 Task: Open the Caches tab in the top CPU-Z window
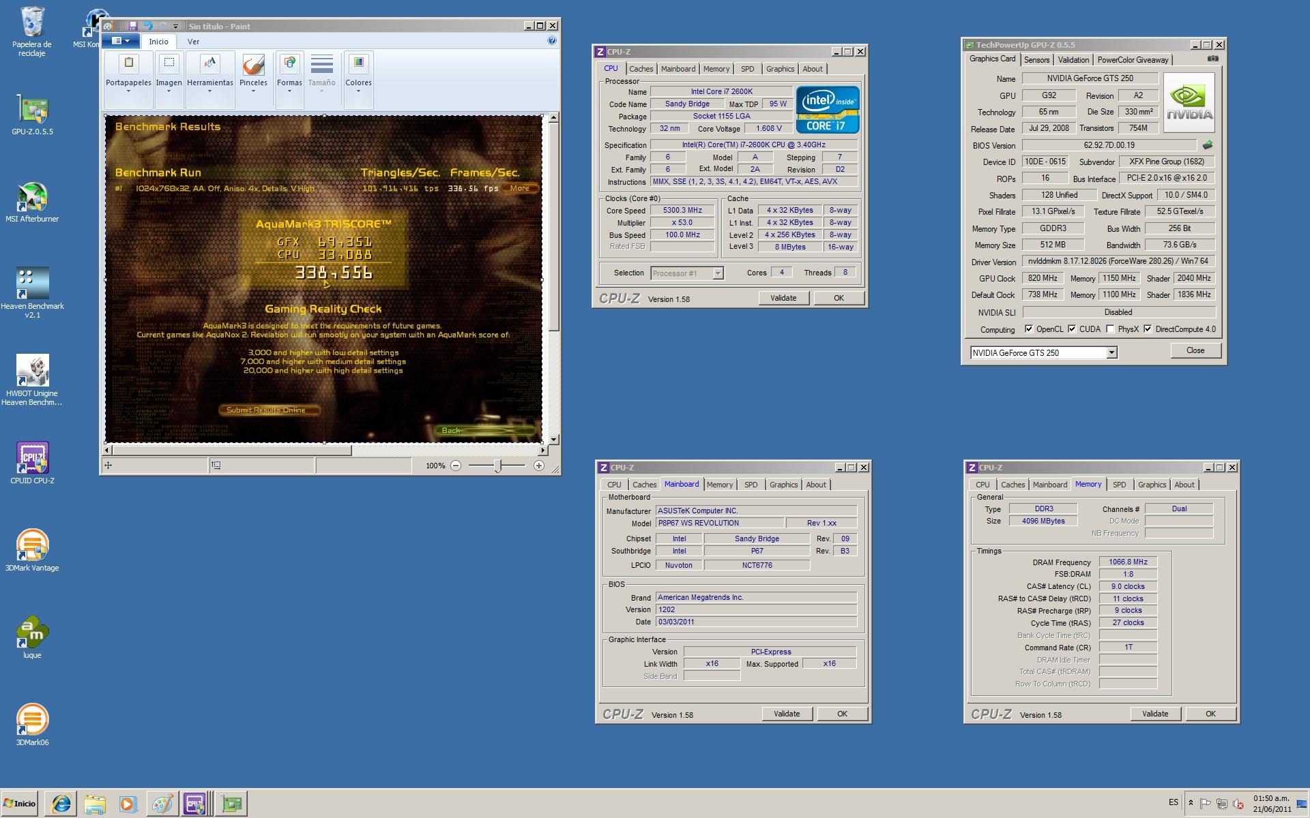coord(641,69)
